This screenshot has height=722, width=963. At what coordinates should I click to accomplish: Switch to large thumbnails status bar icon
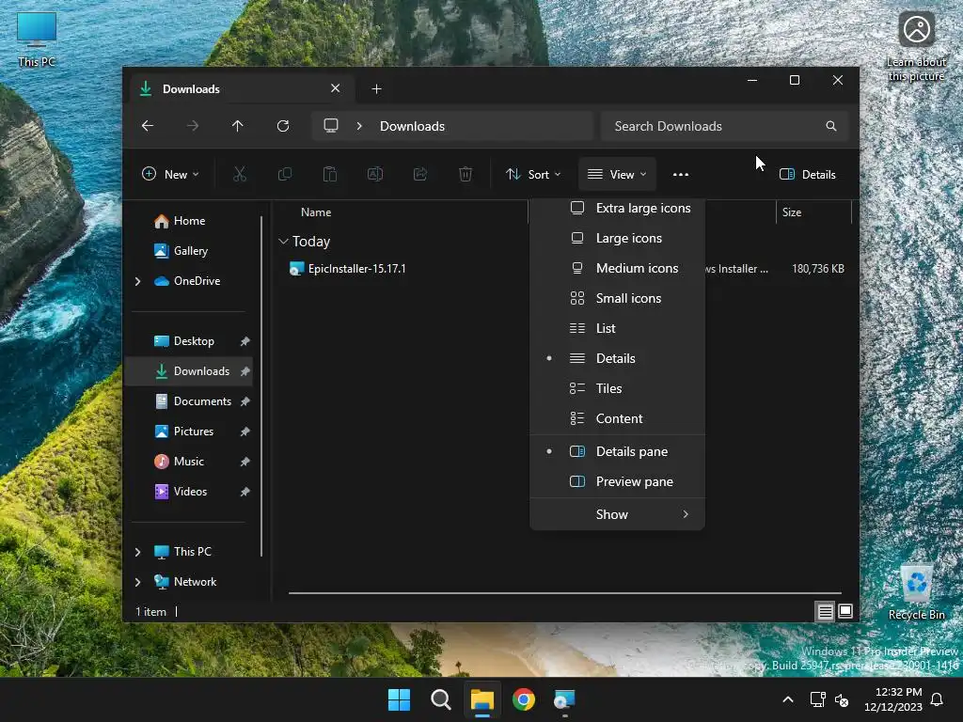point(845,611)
